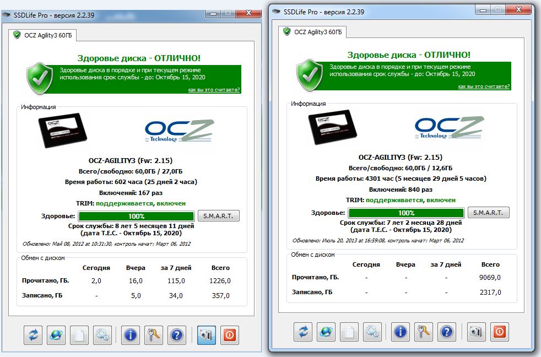Click the keys registration icon in left window
The image size is (541, 357).
154,335
